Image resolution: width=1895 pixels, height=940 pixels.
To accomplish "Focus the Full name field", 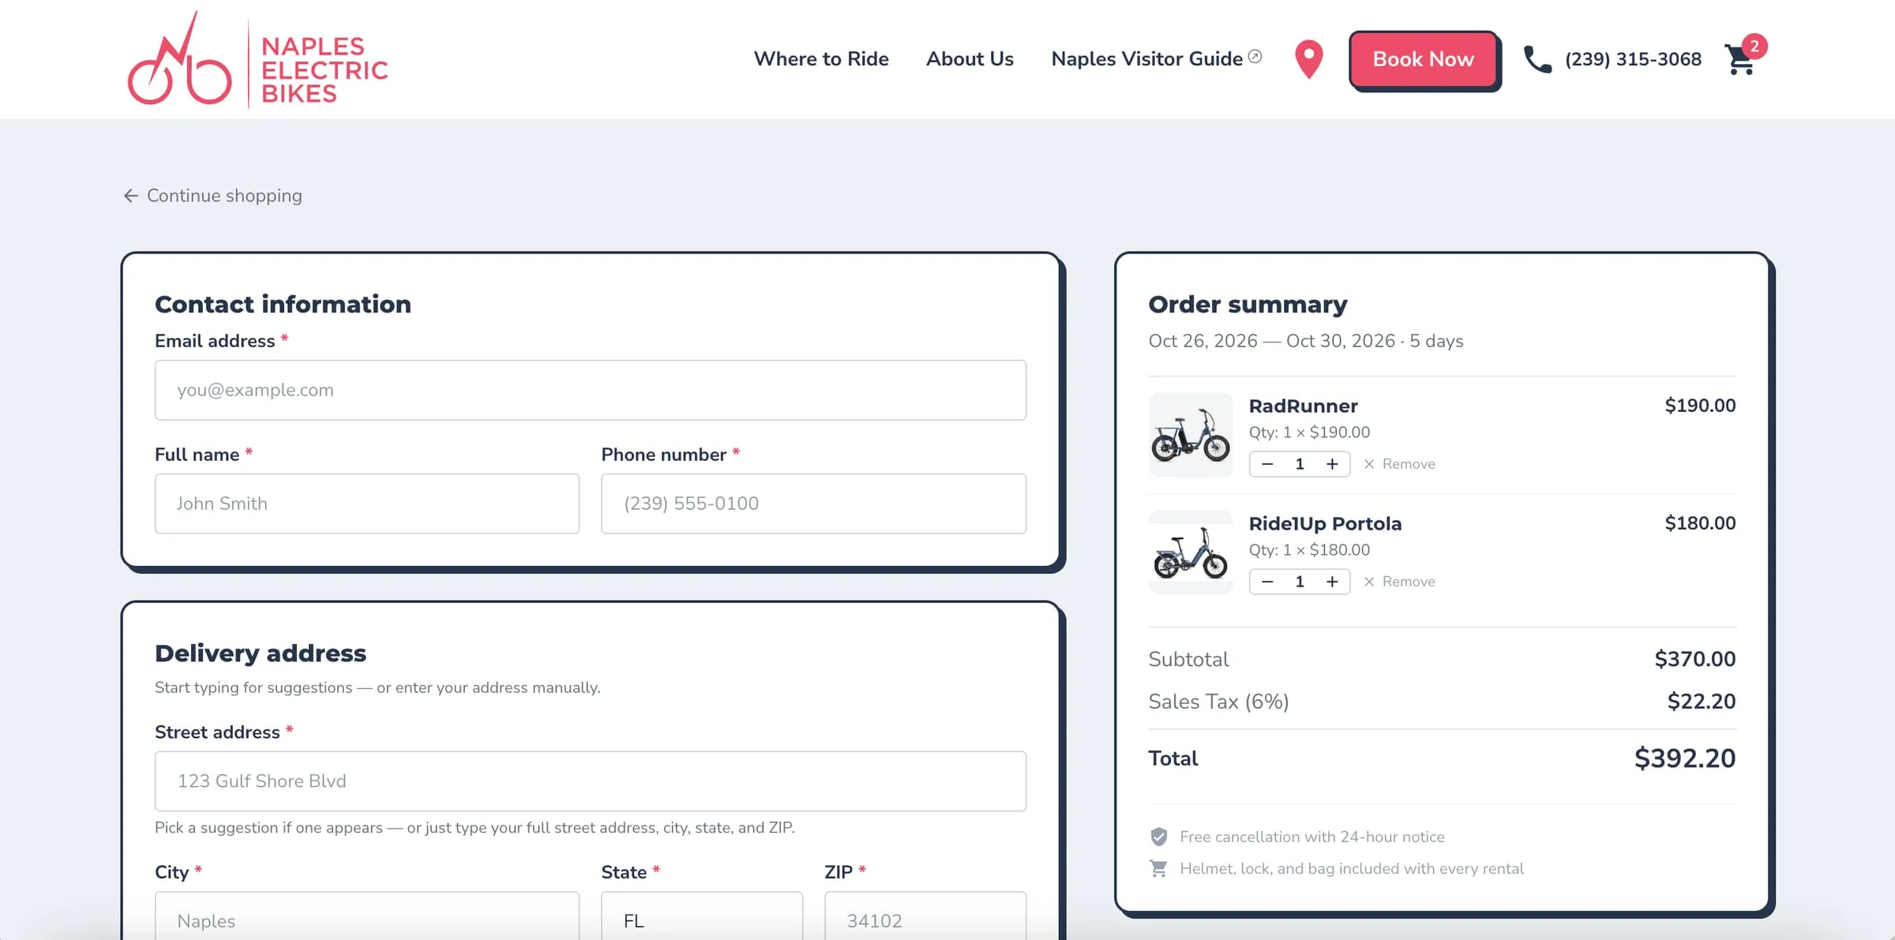I will pyautogui.click(x=367, y=504).
